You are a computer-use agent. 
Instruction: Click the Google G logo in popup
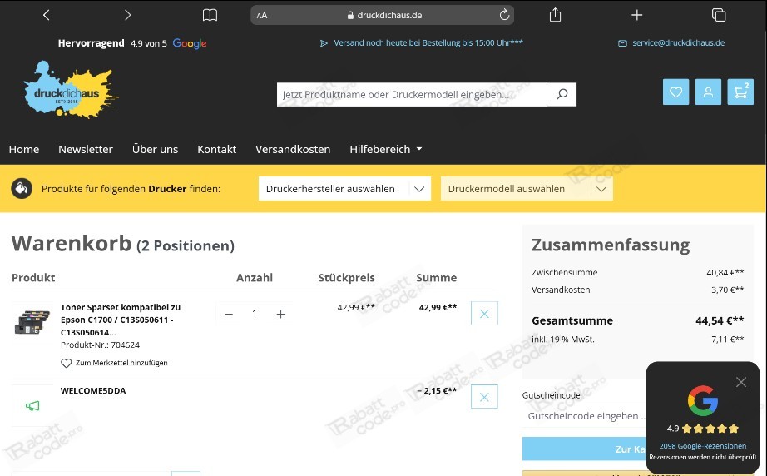(702, 400)
